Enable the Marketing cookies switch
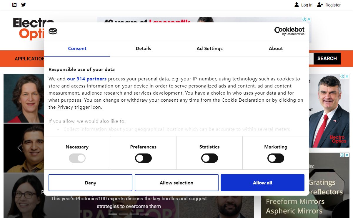The width and height of the screenshot is (353, 218). 276,158
